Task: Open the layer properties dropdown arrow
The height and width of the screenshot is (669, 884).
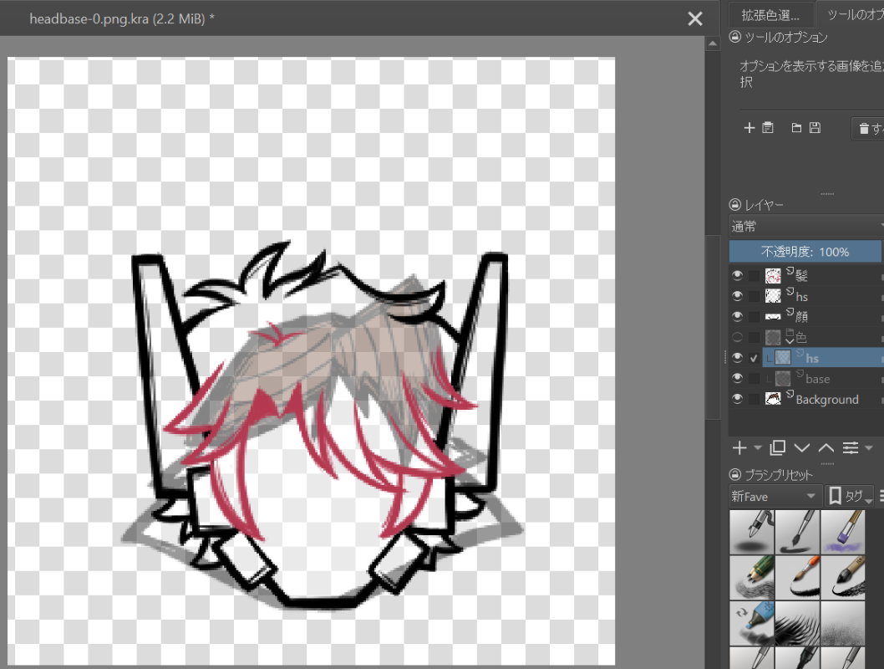Action: 869,448
